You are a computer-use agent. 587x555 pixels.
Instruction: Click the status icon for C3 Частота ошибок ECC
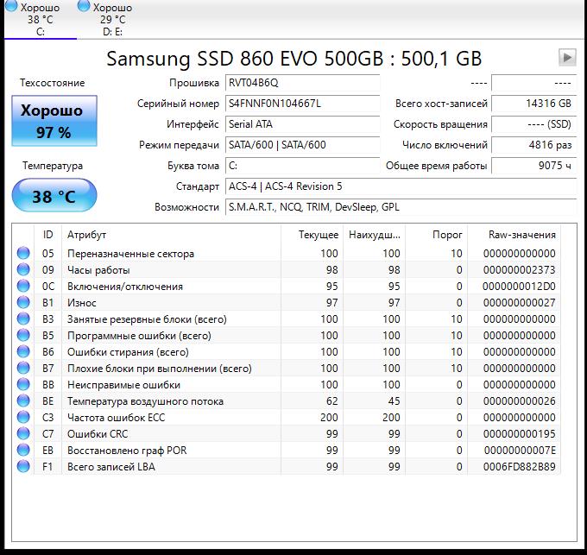23,417
